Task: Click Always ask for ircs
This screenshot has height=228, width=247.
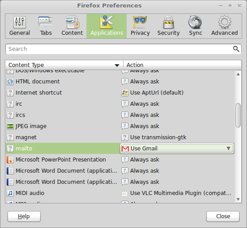Action: coord(144,115)
